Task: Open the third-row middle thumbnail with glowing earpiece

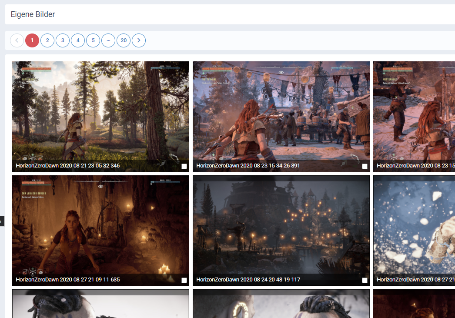Action: click(281, 304)
